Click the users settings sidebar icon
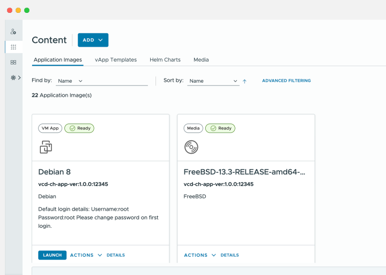This screenshot has width=386, height=275. tap(13, 32)
